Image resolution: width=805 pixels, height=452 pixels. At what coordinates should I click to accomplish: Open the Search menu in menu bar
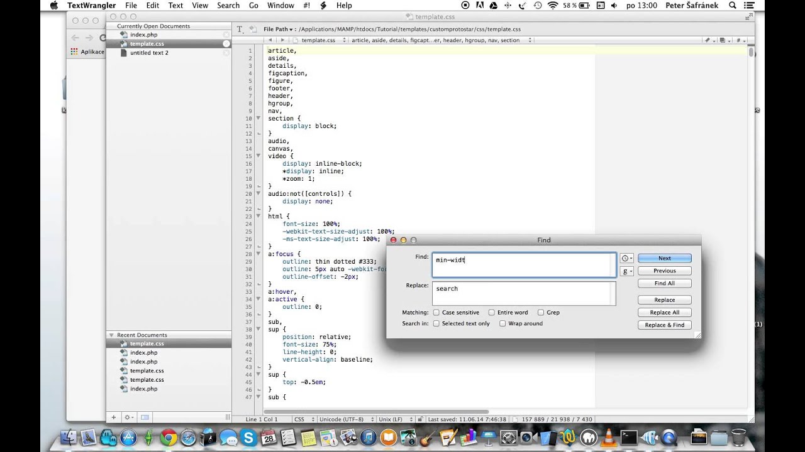[x=228, y=6]
